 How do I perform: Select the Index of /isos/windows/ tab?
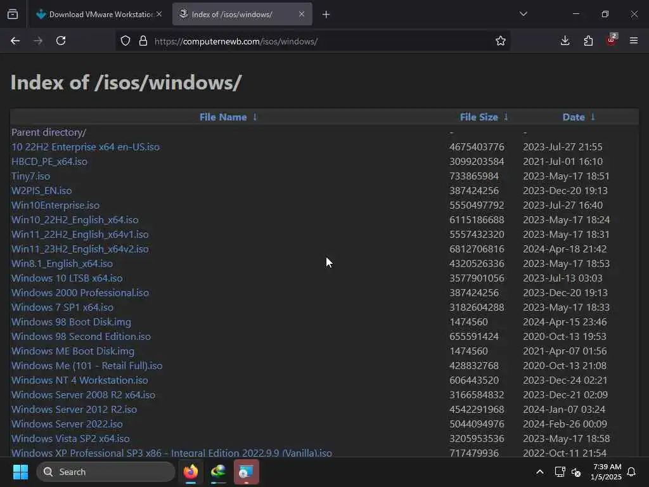tap(242, 14)
